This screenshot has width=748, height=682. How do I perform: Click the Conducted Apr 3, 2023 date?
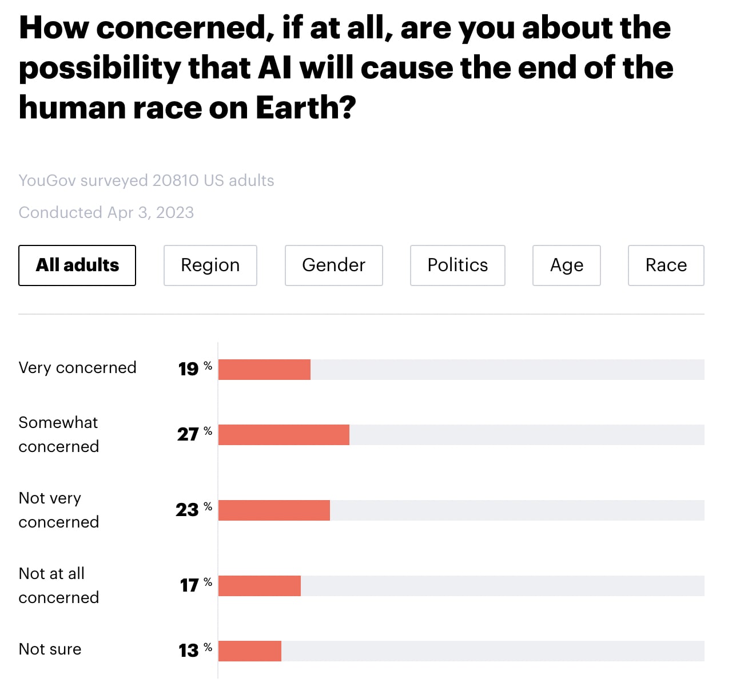(x=106, y=212)
